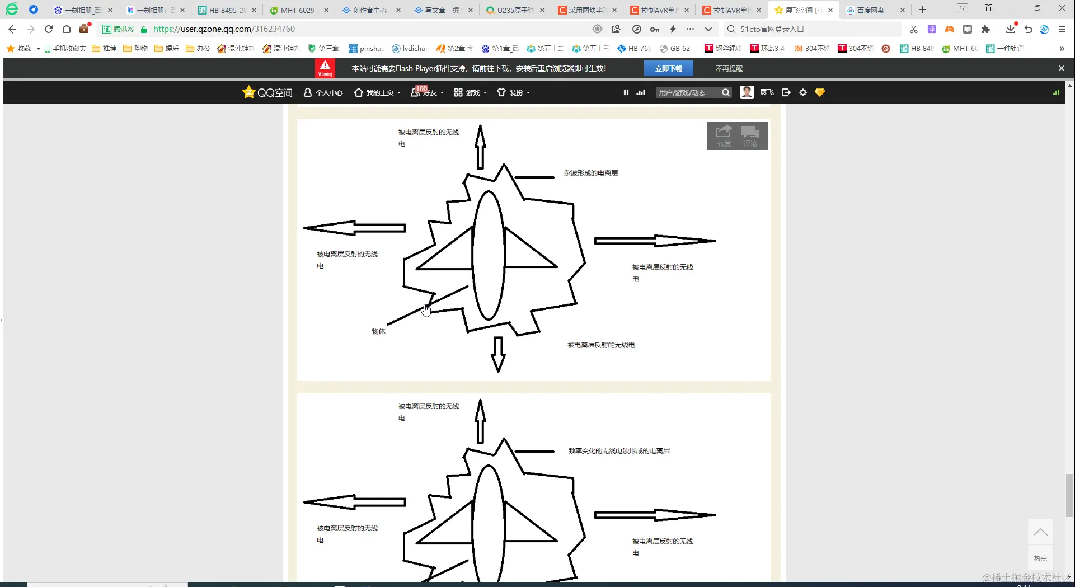Screen dimensions: 1075x587
Task: Switch to the 采用两块半球 tab
Action: [588, 10]
